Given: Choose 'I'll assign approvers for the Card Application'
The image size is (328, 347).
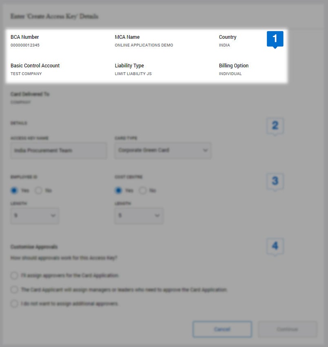Looking at the screenshot, I should point(14,276).
